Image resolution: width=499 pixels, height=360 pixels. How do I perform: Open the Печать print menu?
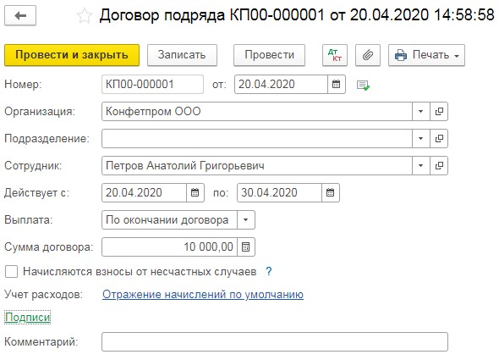pos(426,55)
